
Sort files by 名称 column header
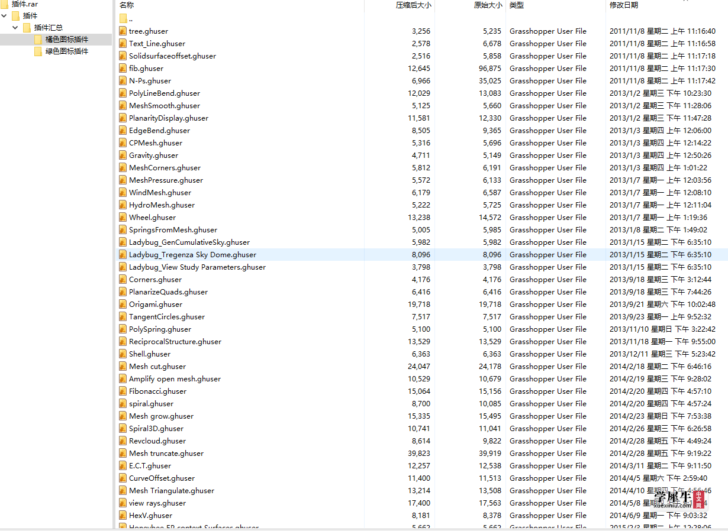[x=127, y=5]
